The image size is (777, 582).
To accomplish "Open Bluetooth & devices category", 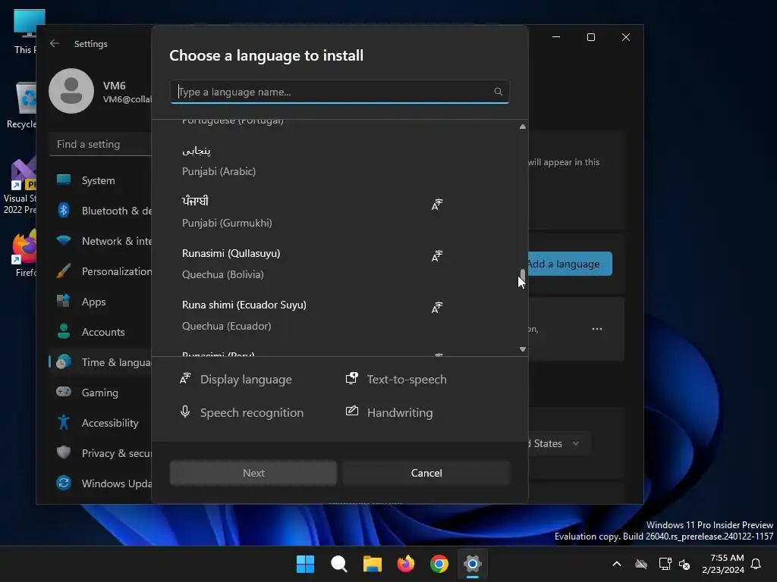I will tap(100, 211).
